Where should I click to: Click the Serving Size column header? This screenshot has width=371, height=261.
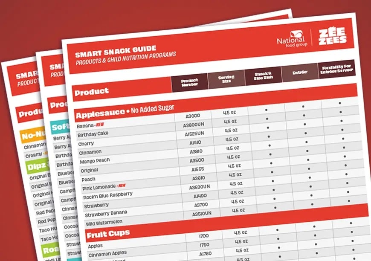[226, 79]
